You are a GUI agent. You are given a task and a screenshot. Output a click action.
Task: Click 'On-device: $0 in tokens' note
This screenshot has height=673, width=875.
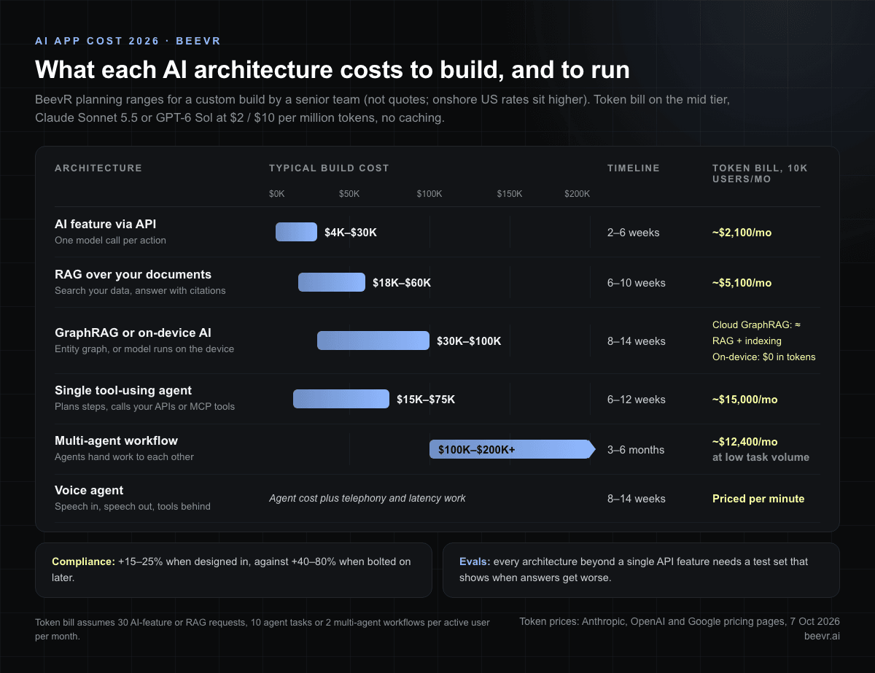click(763, 357)
